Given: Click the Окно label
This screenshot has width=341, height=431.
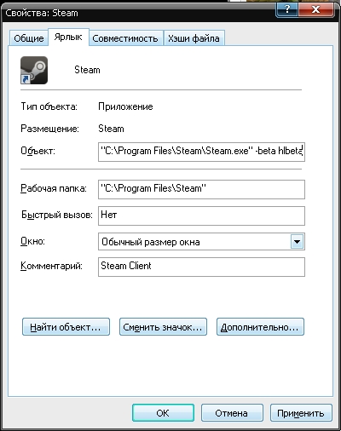Looking at the screenshot, I should 32,241.
